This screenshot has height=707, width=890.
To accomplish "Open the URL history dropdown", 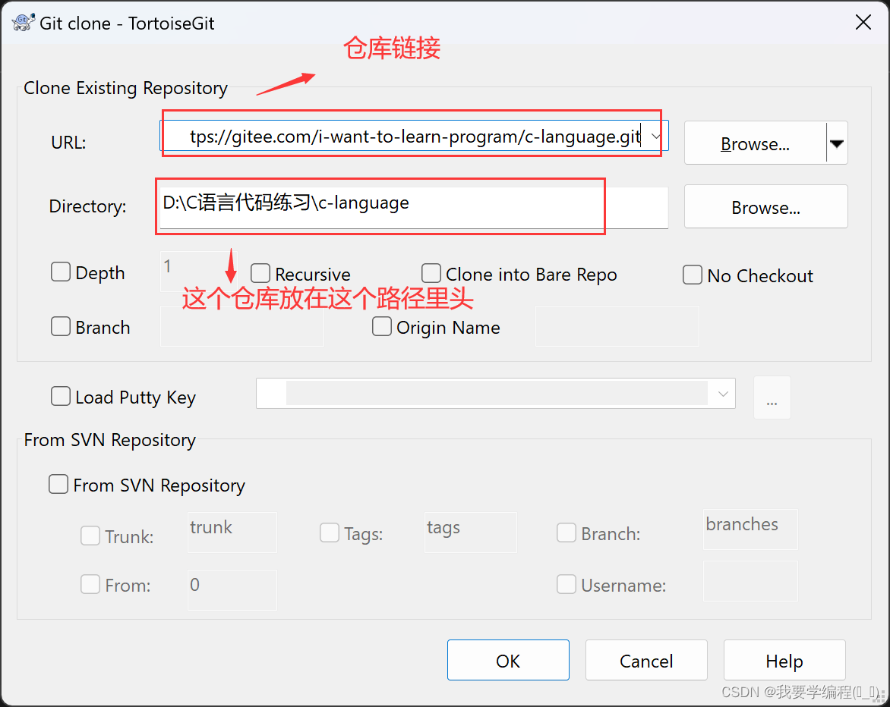I will click(655, 136).
